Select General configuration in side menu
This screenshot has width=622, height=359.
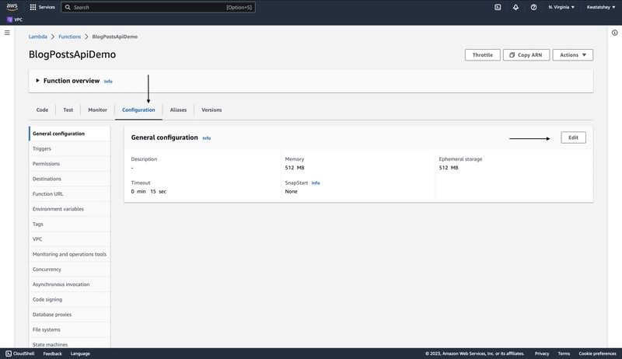coord(69,134)
